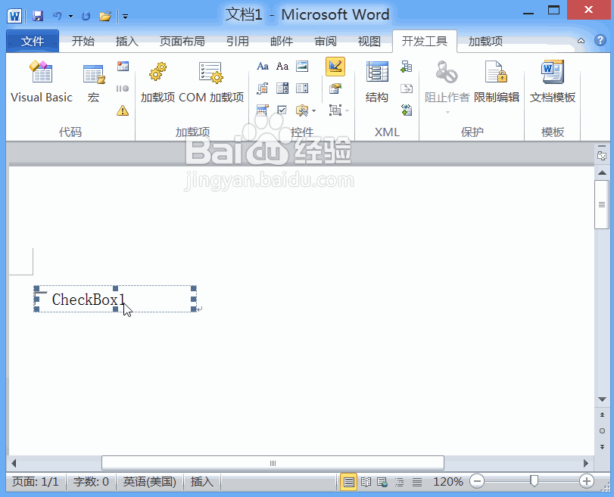The image size is (614, 497).
Task: Click 页面: 1/1 in status bar
Action: click(36, 481)
